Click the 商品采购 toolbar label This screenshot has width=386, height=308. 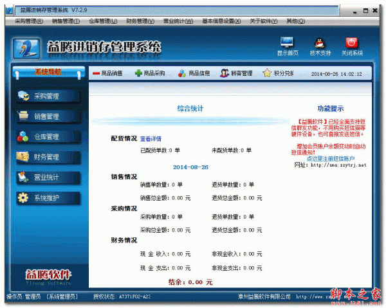tap(154, 73)
